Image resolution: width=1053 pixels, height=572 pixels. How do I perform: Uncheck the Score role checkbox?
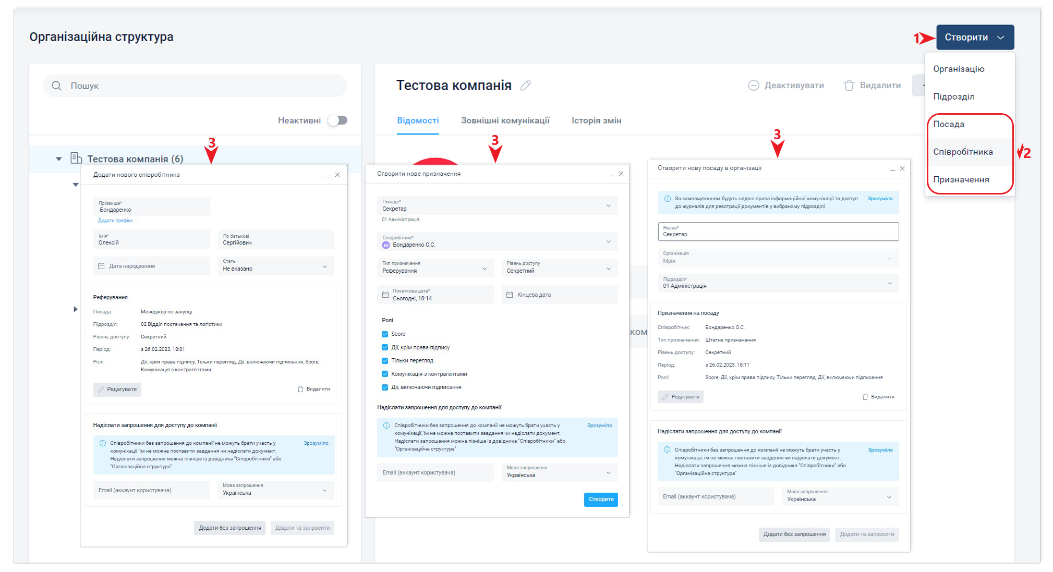385,334
